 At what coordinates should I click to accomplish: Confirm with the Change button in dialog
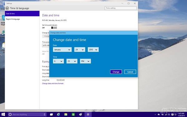(x=116, y=72)
